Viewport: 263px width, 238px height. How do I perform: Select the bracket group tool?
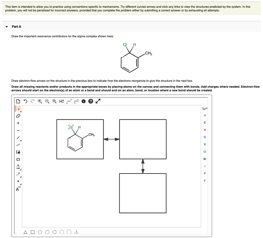(x=18, y=152)
